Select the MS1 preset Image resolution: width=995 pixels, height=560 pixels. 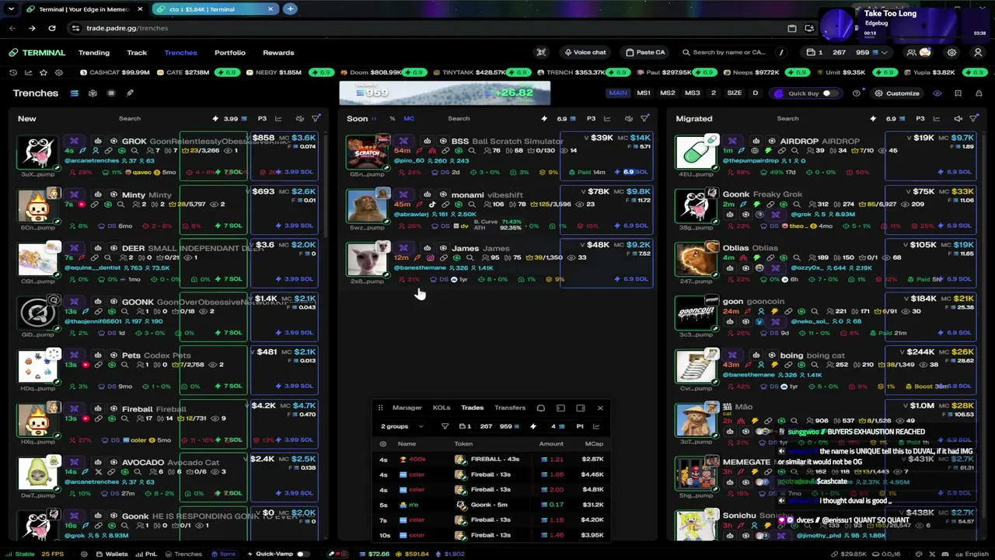click(644, 93)
